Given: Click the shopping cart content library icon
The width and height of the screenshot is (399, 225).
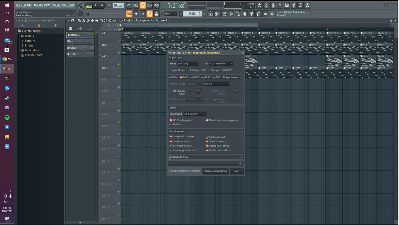Looking at the screenshot, I should click(x=272, y=14).
